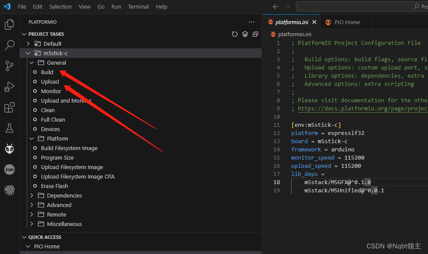Click the board = m5stick-c line

[x=319, y=141]
